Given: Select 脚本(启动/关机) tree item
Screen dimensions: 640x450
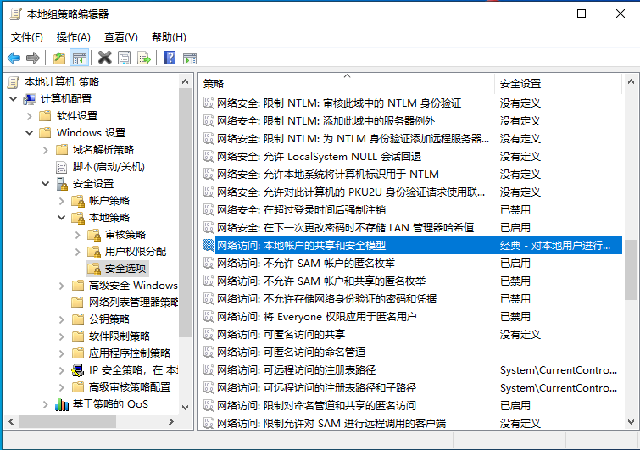Looking at the screenshot, I should click(109, 167).
